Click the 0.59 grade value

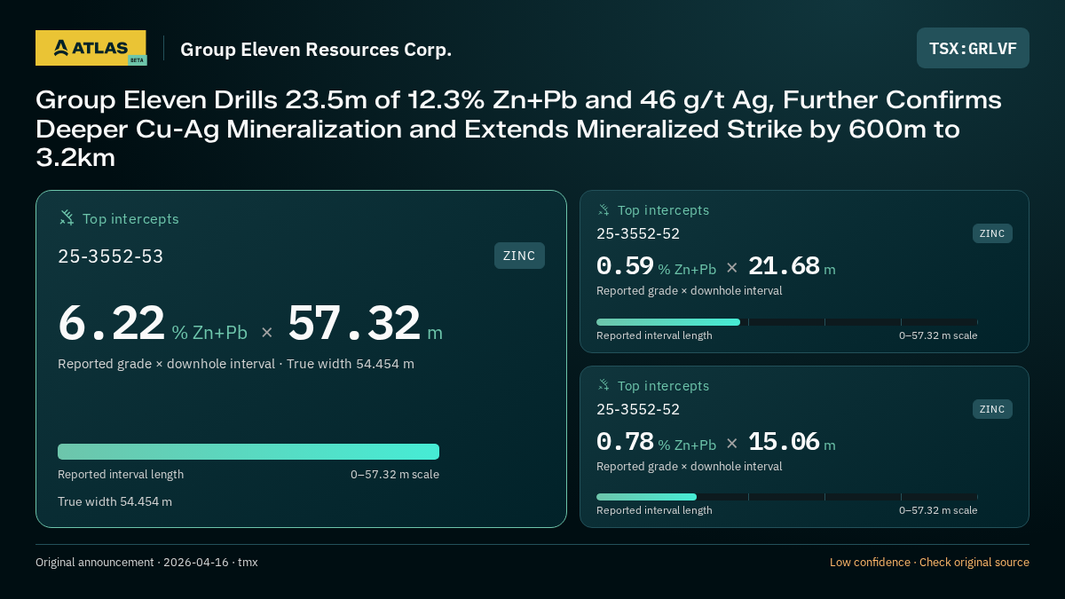[625, 266]
